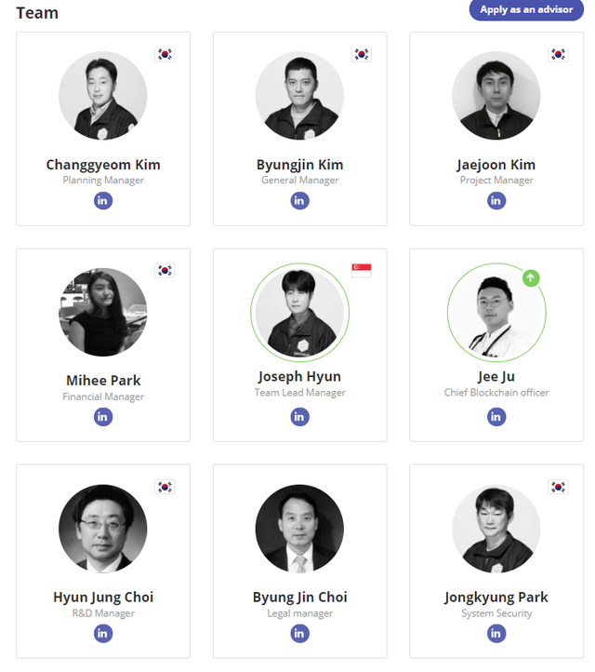Click the green arrow badge on Jee Ju
Viewport: 595px width, 672px height.
(x=531, y=277)
